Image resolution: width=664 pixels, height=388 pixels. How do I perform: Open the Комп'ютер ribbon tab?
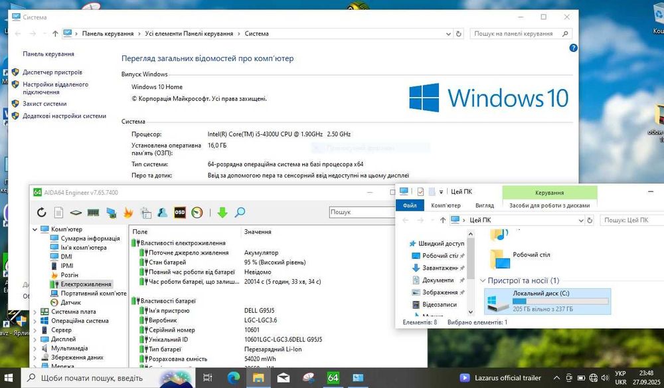(446, 205)
